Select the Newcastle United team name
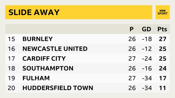This screenshot has height=98, width=175. (55, 49)
